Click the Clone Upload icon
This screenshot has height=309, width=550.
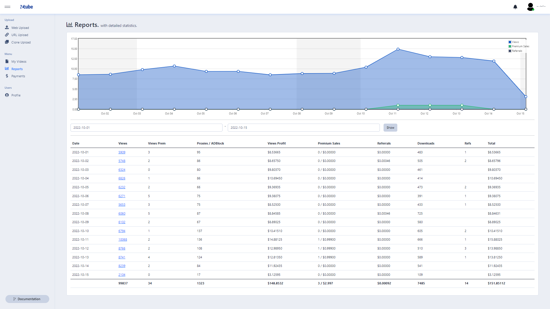[7, 42]
